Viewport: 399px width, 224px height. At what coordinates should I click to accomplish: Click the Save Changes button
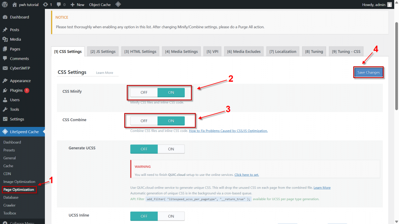(368, 72)
